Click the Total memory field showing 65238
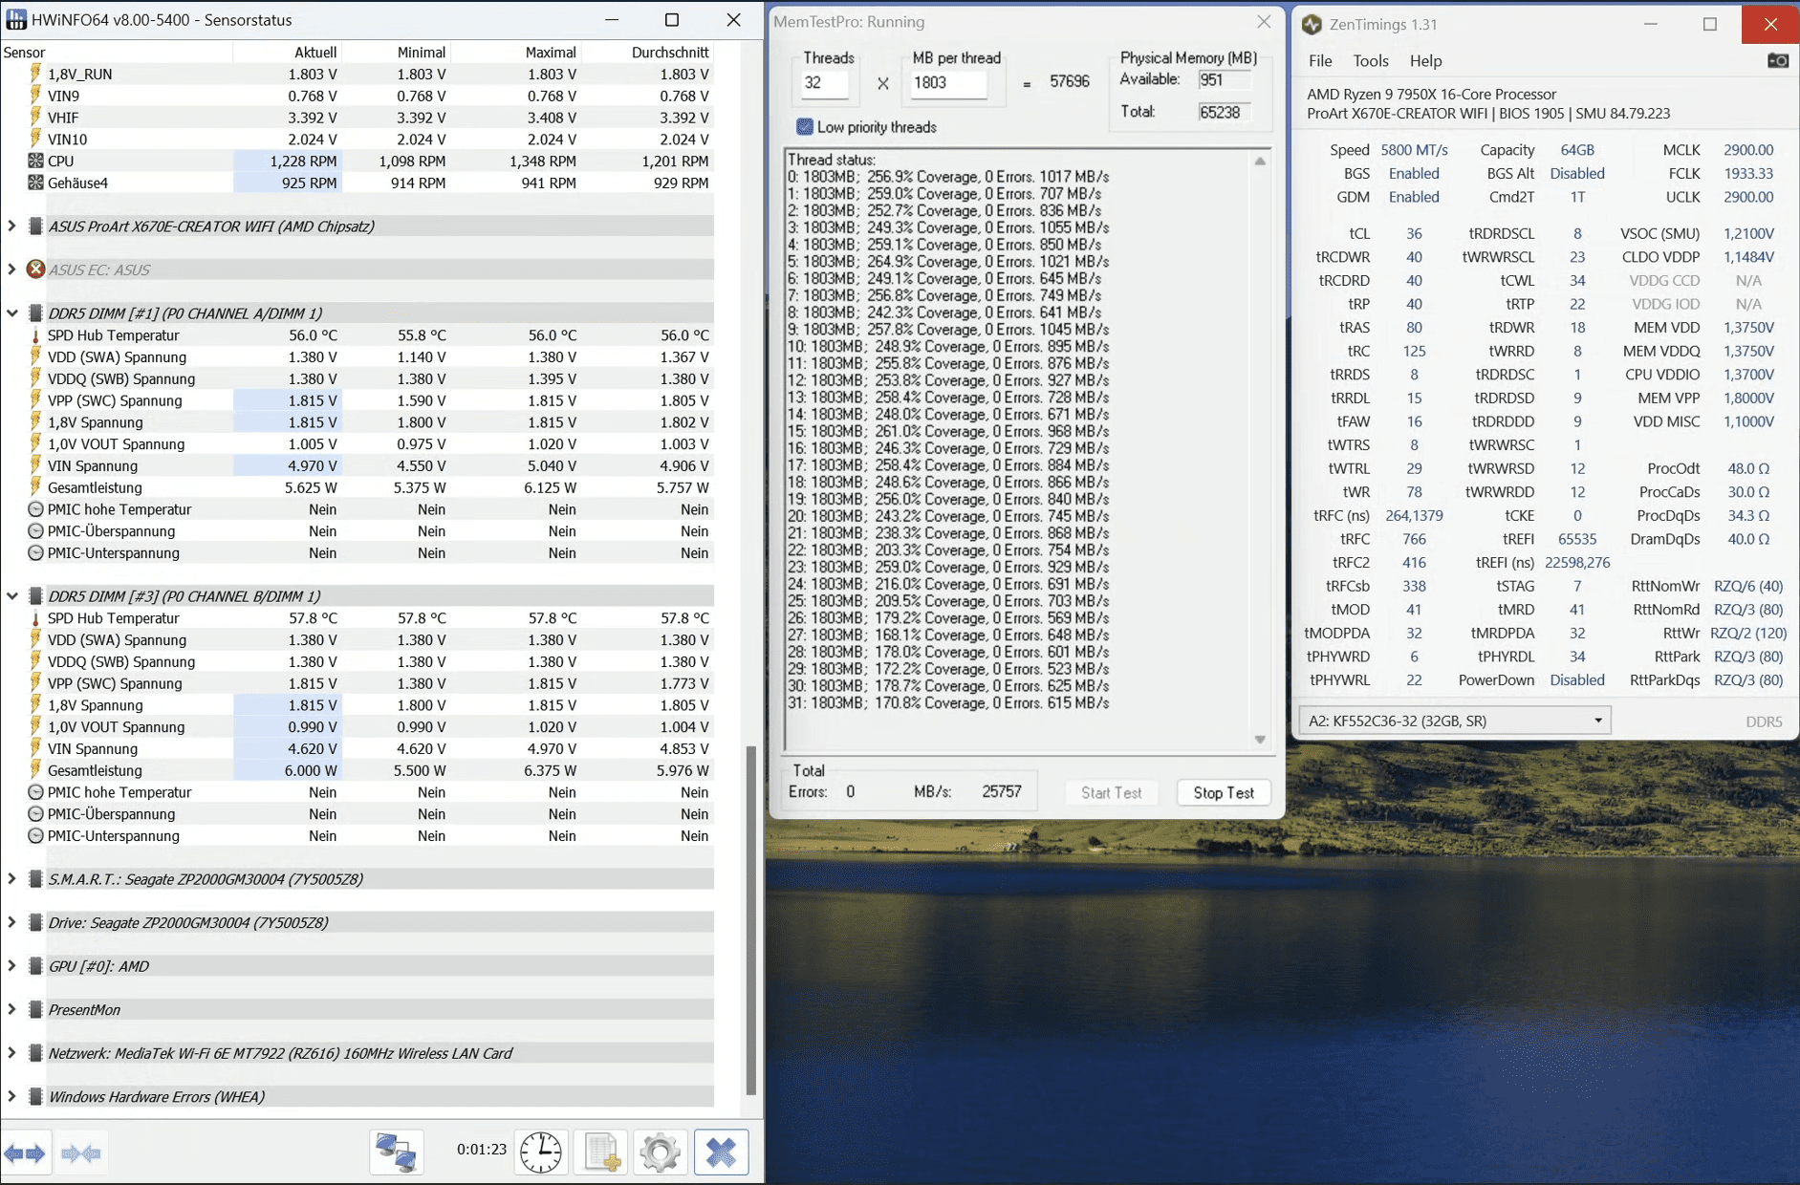 [1224, 113]
